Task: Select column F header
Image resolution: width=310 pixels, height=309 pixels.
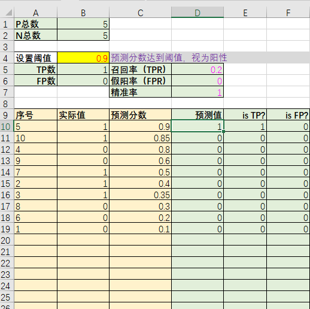Action: 288,13
